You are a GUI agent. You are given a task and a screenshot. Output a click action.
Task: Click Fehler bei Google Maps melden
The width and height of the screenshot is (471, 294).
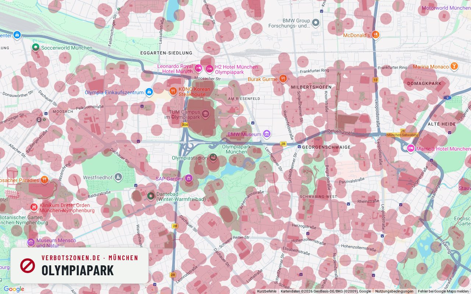(443, 291)
